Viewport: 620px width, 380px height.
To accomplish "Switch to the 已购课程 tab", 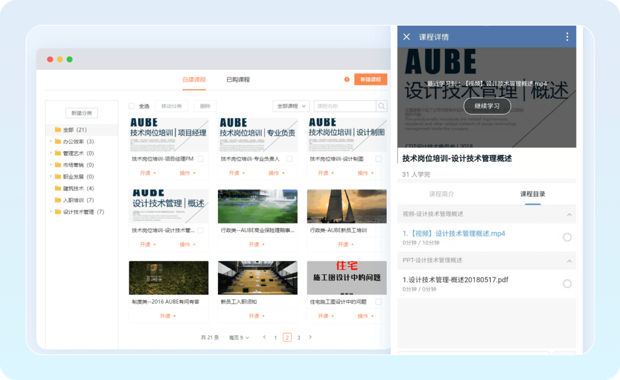I will (x=238, y=79).
